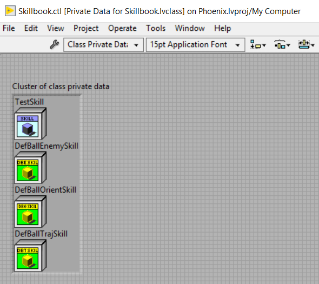
Task: Open the 15pt Application Font dropdown
Action: [x=196, y=45]
